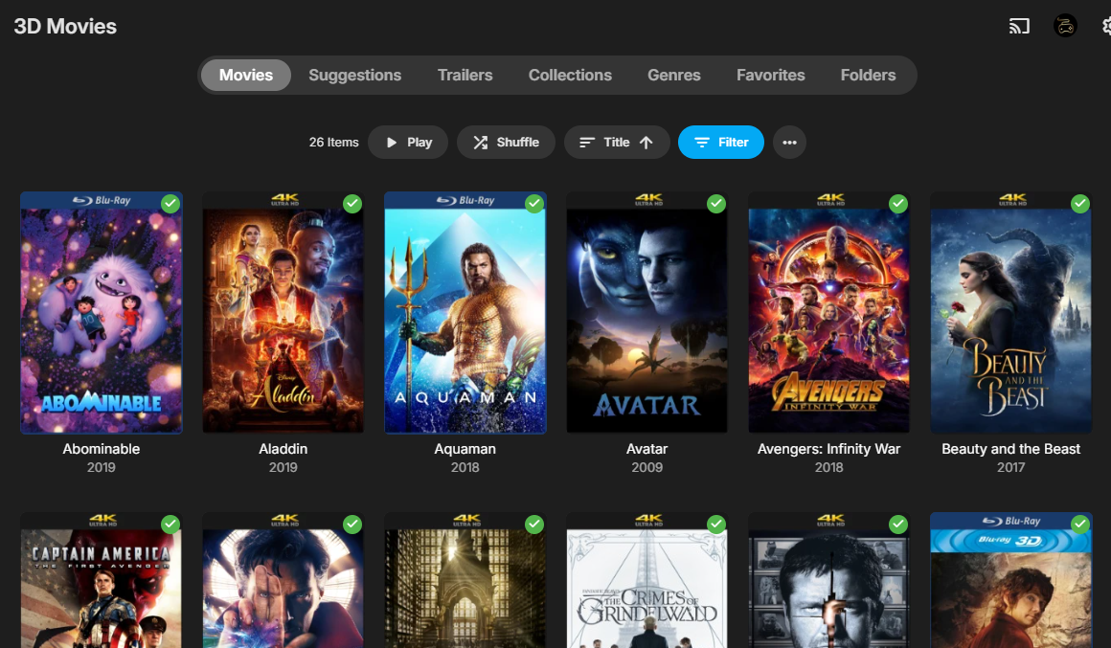Image resolution: width=1111 pixels, height=648 pixels.
Task: Click the 3D Movies page title
Action: [65, 26]
